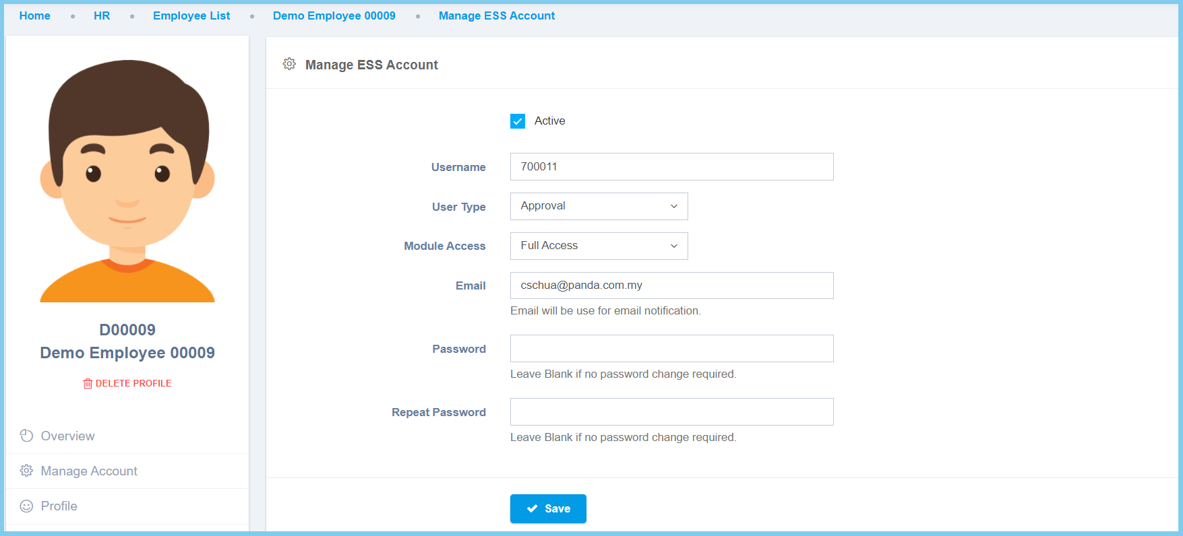Expand the Module Access dropdown

coord(599,246)
